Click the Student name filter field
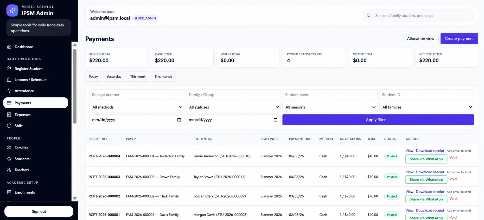 pyautogui.click(x=330, y=95)
